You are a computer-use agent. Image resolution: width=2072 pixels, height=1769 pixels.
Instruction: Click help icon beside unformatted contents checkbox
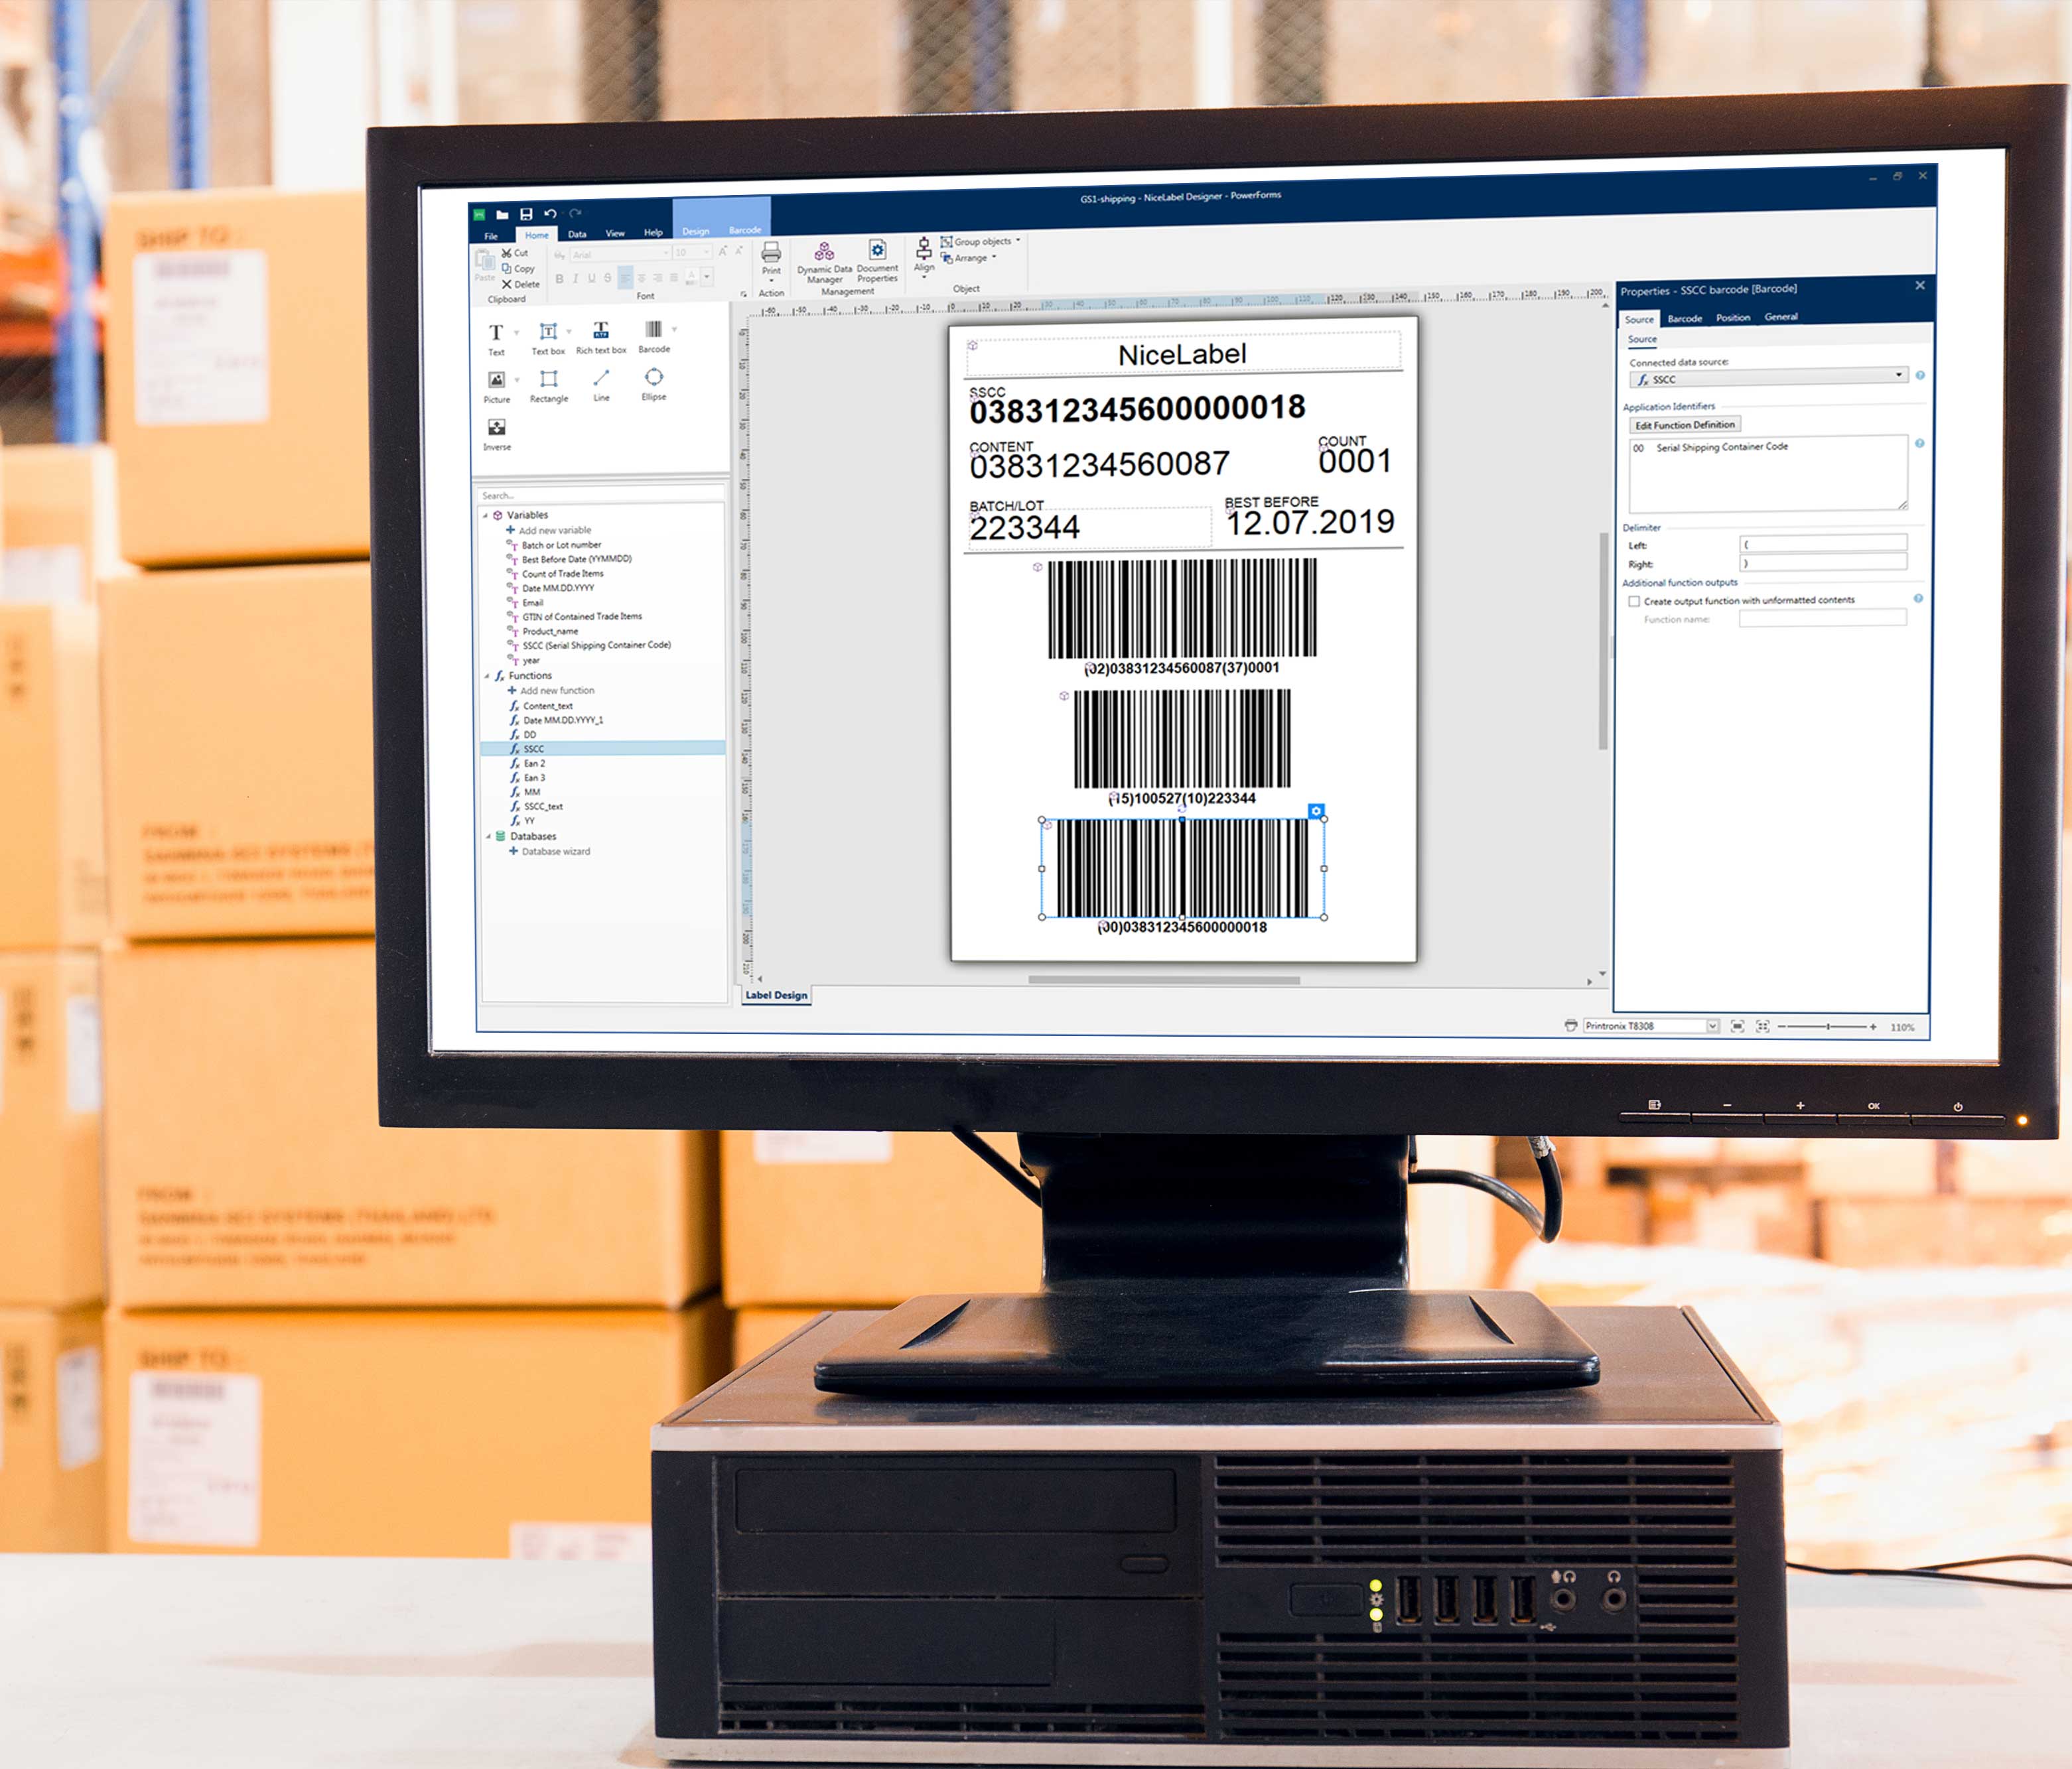point(1918,598)
